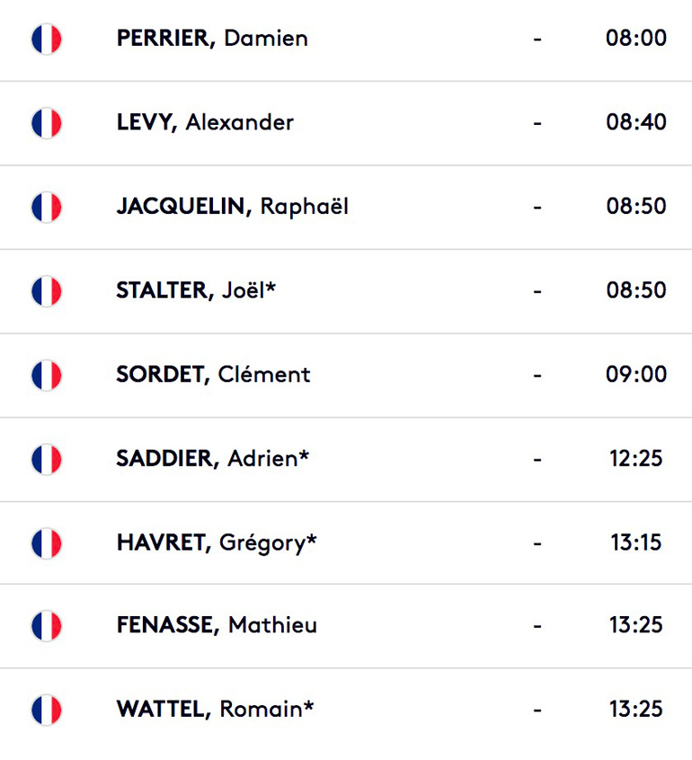Click the 12:25 tee time for SADDIER
The width and height of the screenshot is (692, 760).
point(635,458)
